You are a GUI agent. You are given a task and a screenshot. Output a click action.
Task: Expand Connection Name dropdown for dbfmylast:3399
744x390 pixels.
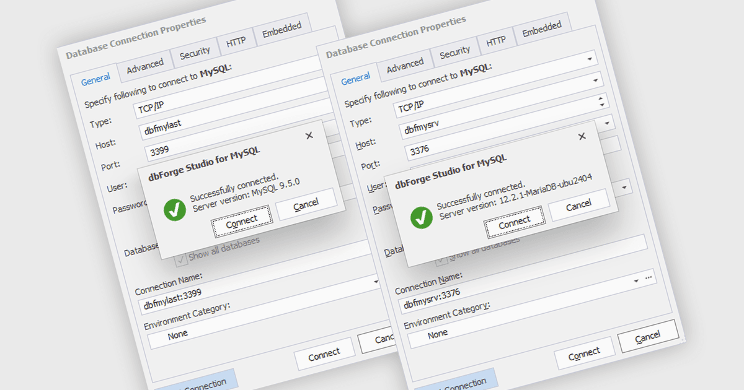376,281
